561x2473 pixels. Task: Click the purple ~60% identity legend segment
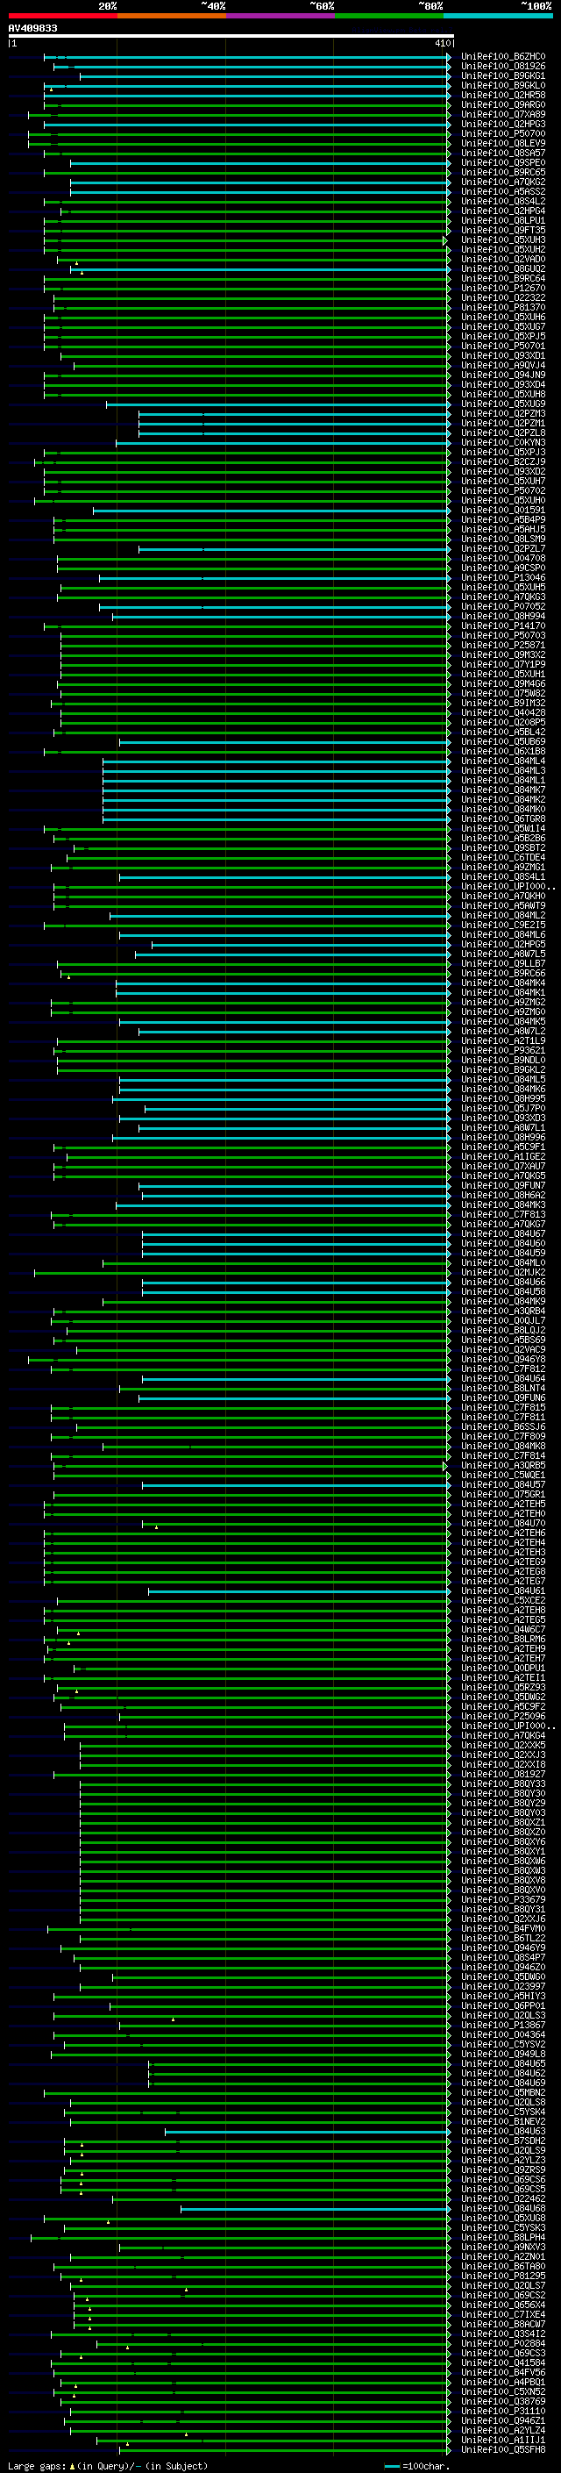point(280,16)
